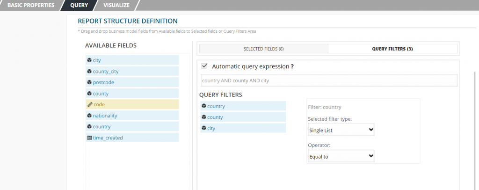
Task: Select the Query Filters (3) tab
Action: click(x=392, y=49)
